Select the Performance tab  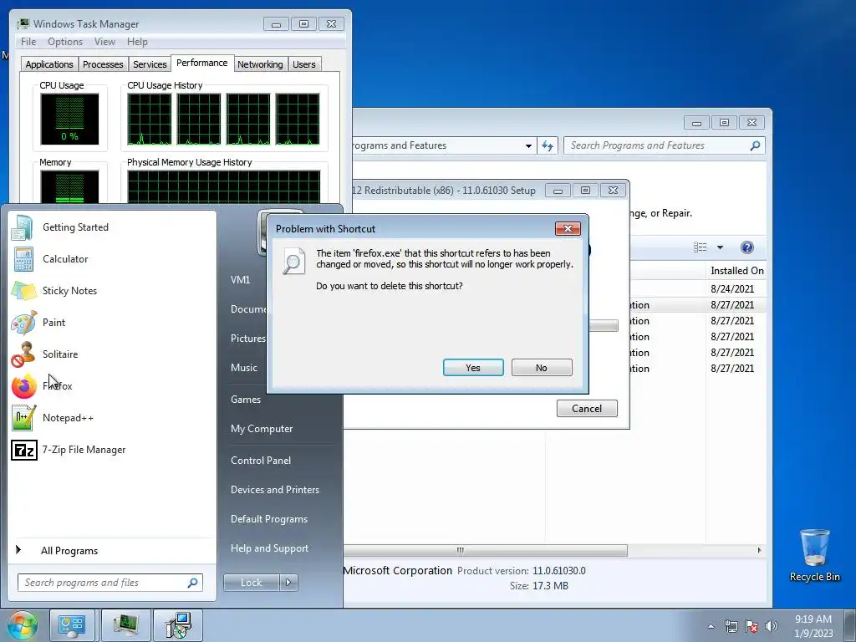pyautogui.click(x=202, y=63)
